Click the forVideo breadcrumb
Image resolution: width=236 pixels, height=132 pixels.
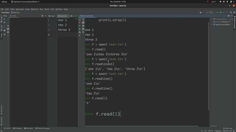(5, 13)
